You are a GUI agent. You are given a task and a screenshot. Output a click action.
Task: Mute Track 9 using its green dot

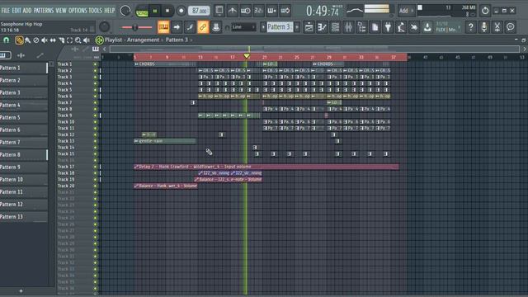[96, 115]
